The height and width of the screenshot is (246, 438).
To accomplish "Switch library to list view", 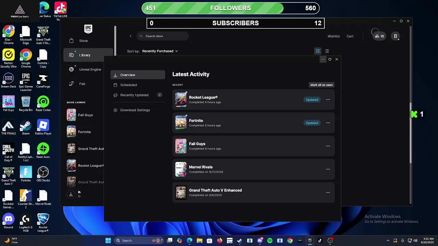I will (327, 51).
